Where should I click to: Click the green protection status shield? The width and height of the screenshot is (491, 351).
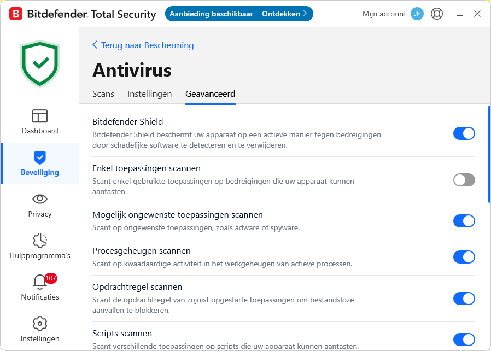tap(40, 63)
